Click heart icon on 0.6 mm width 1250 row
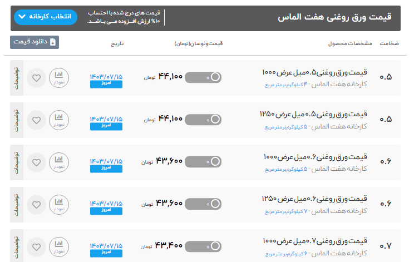 coord(37,204)
